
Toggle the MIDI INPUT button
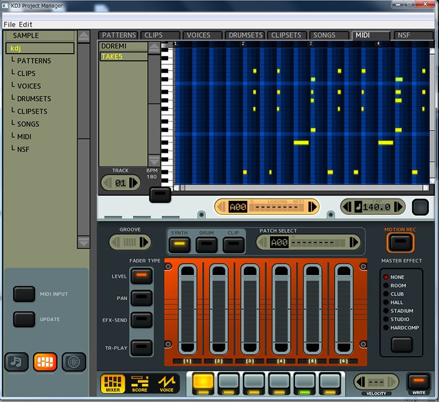(24, 294)
